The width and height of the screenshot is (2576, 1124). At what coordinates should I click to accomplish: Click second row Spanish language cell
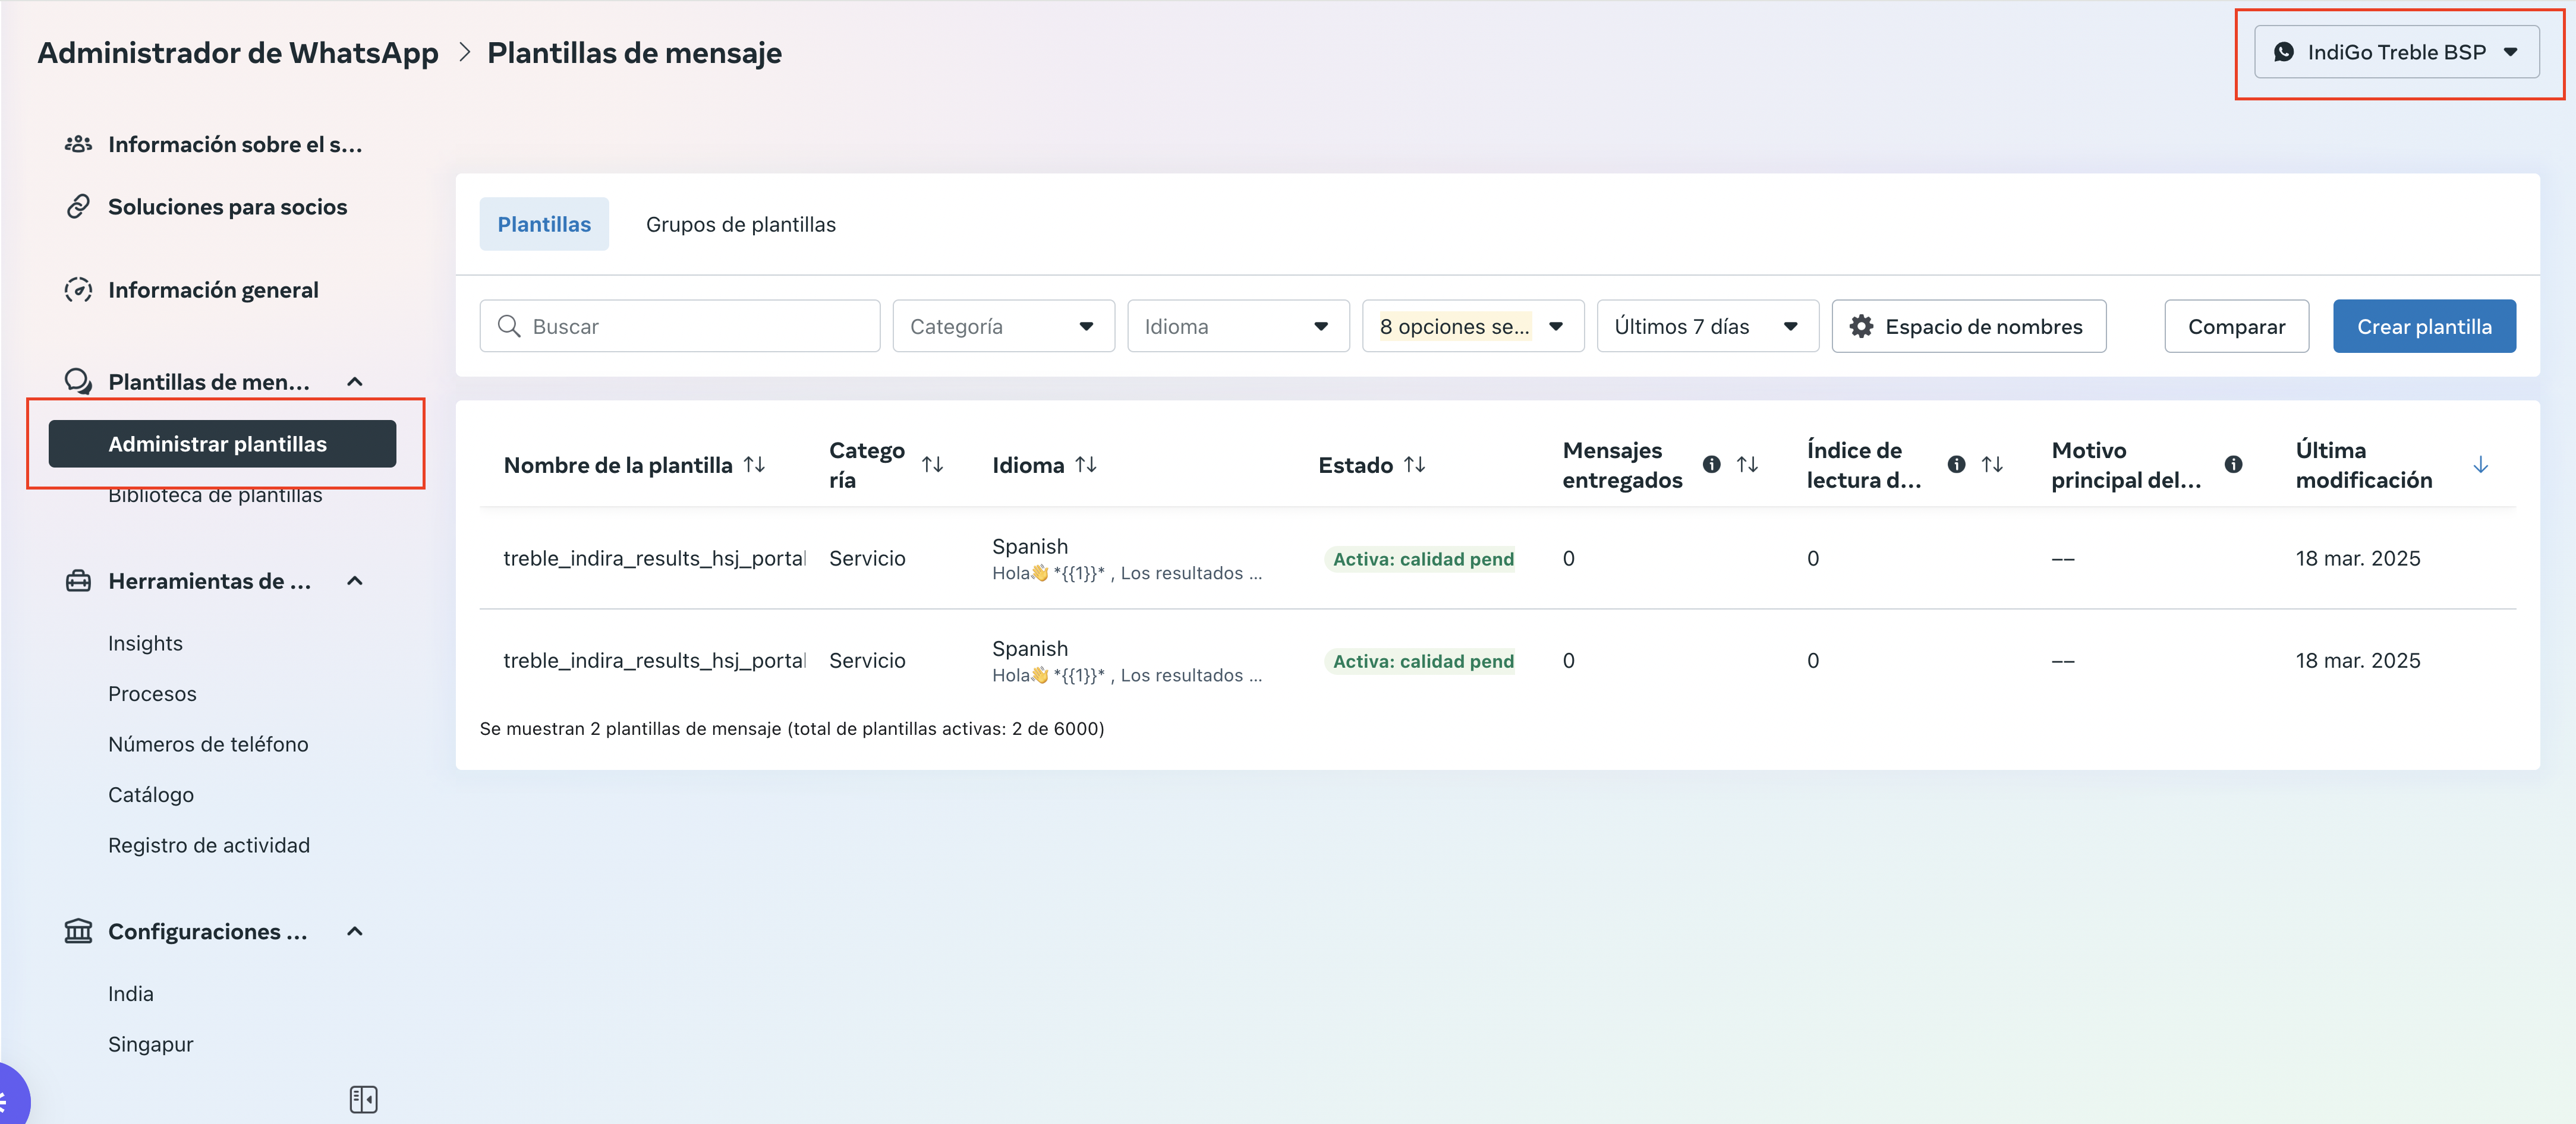(1030, 648)
